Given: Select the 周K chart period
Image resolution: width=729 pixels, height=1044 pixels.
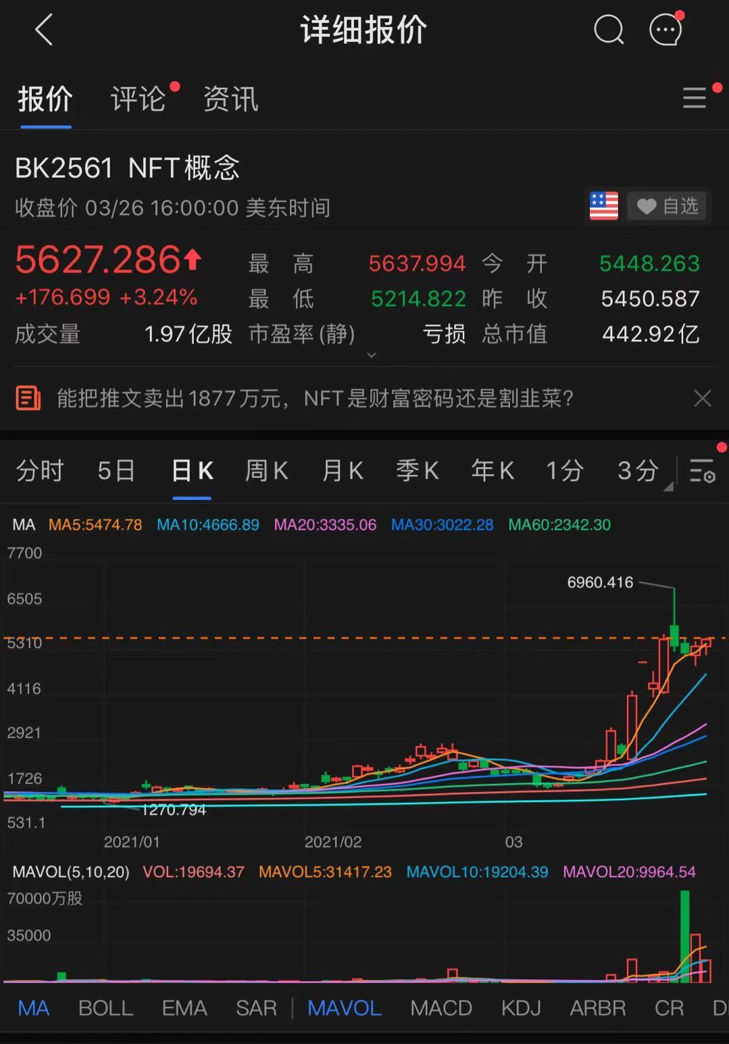Looking at the screenshot, I should pos(267,470).
